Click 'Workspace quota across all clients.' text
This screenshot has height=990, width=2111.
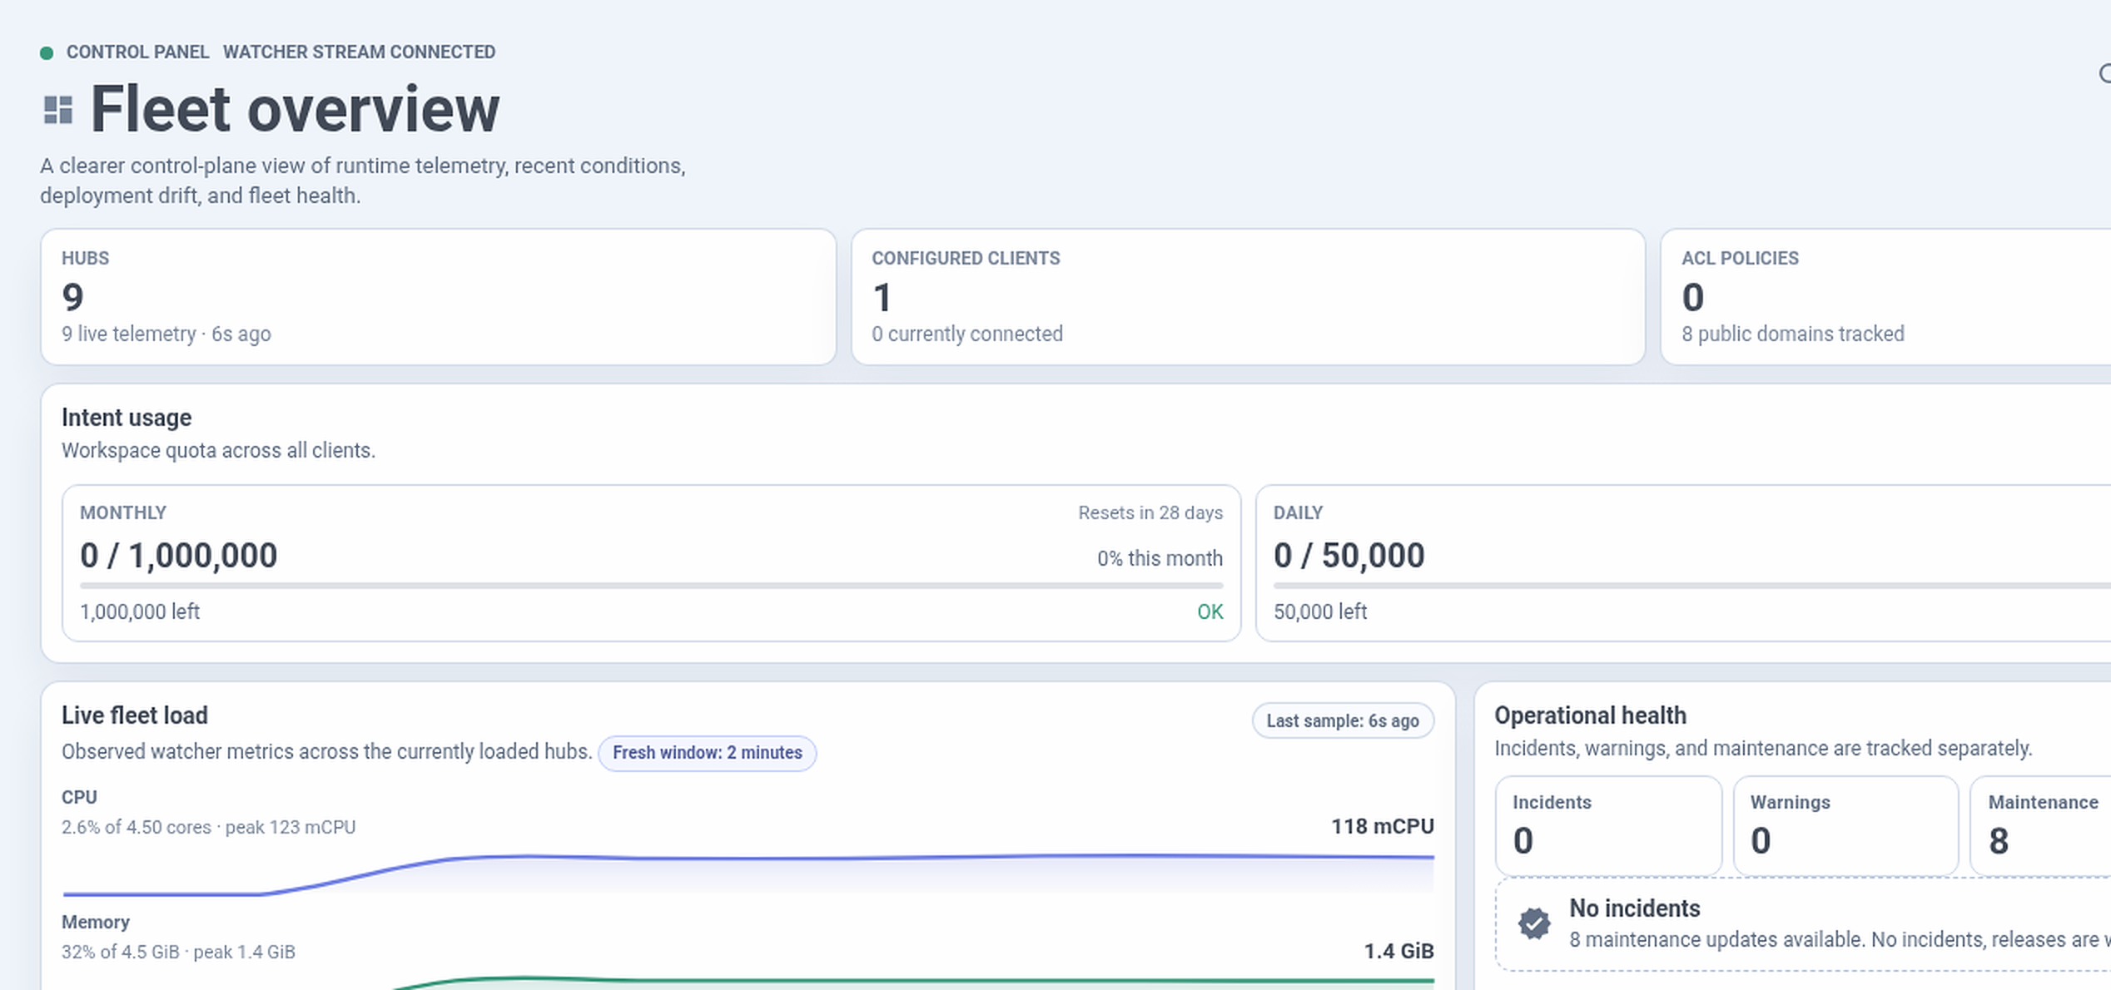tap(218, 450)
